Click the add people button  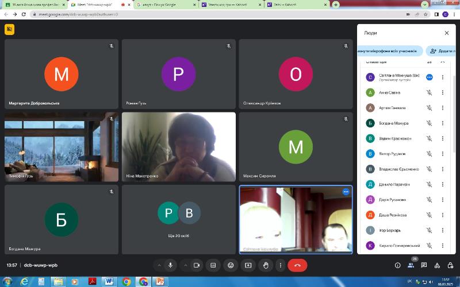coord(441,51)
